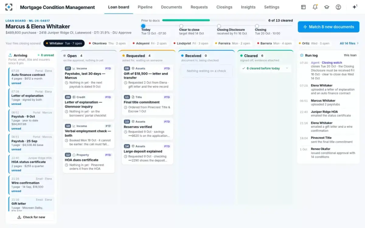Open the graduation cap help icon
This screenshot has height=228, width=365.
(x=327, y=7)
